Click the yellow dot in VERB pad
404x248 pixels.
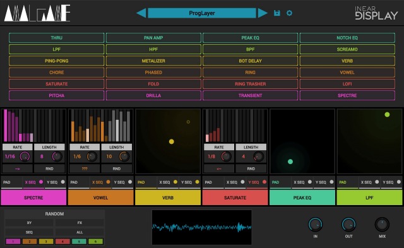point(171,141)
